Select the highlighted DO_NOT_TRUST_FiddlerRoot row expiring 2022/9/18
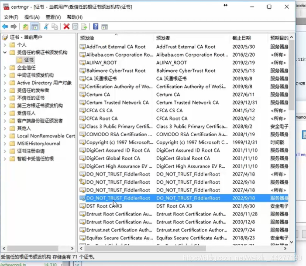Screen dimensions: 306x266 [184, 198]
